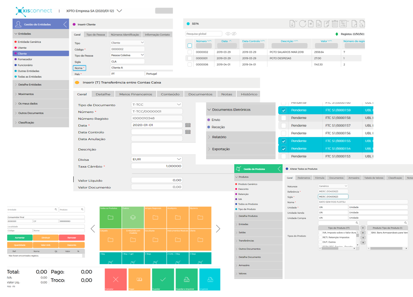Screen dimensions: 413x297
Task: Click the text document icon in SEPA toolbar
Action: (x=319, y=24)
